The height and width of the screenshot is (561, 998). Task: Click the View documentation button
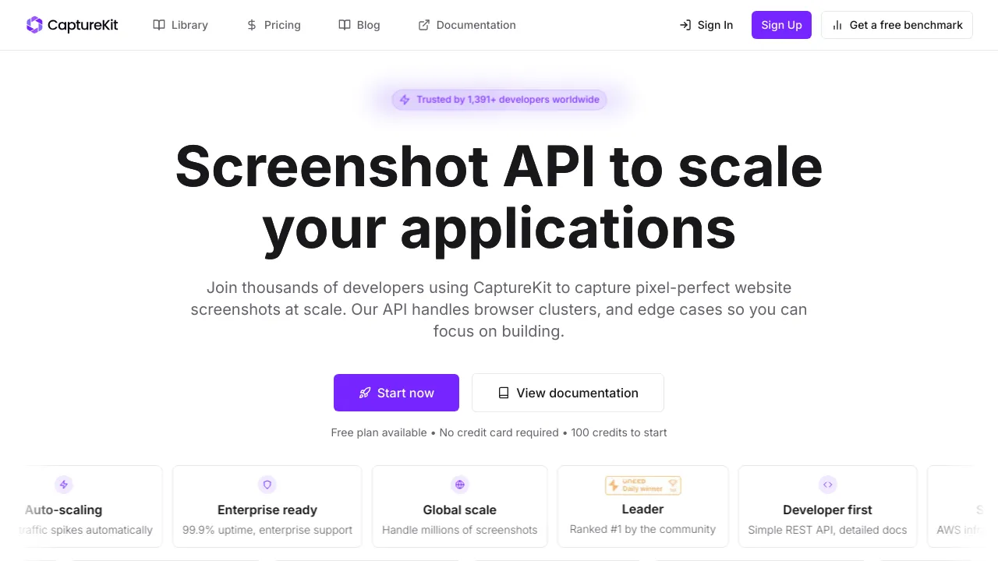[x=568, y=393]
